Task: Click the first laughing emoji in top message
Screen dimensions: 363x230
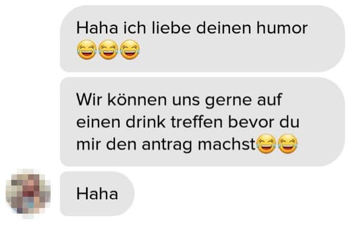Action: tap(86, 50)
